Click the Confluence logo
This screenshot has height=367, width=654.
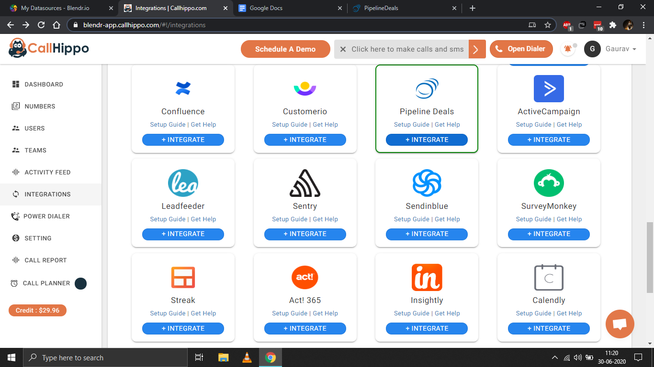183,88
